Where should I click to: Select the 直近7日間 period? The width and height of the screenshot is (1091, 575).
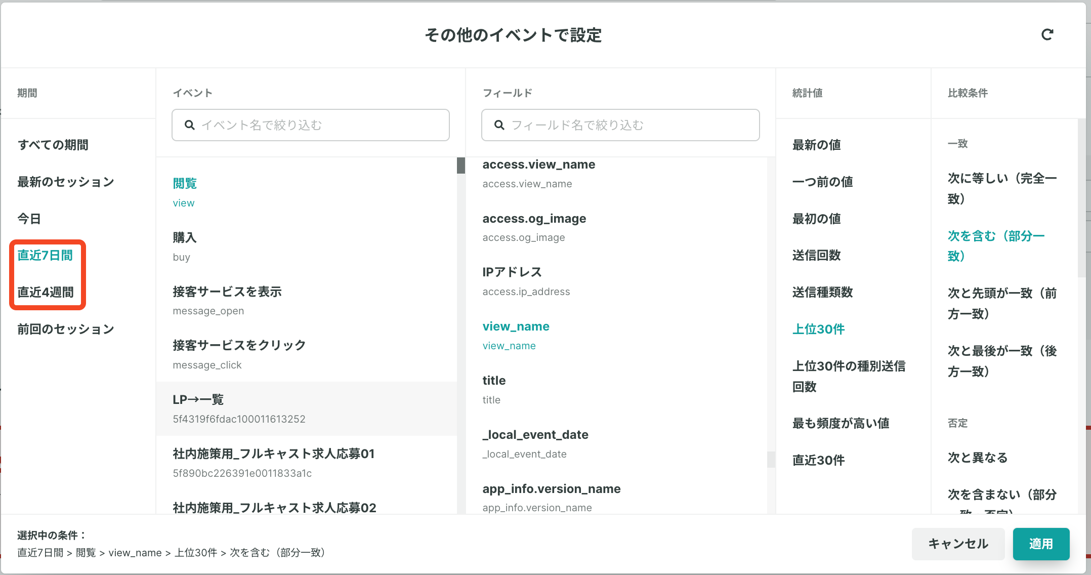(x=45, y=255)
